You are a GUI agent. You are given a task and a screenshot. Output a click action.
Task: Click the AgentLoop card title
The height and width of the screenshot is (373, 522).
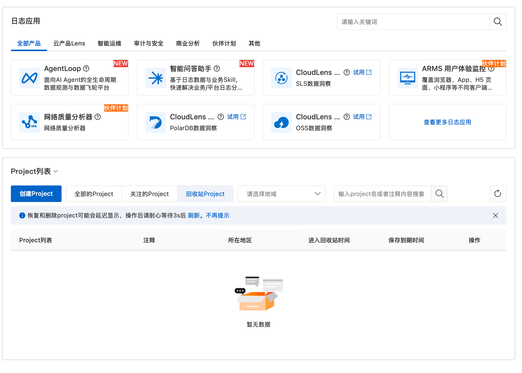(62, 68)
